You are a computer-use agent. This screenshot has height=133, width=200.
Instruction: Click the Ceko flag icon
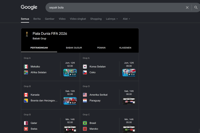click(85, 72)
